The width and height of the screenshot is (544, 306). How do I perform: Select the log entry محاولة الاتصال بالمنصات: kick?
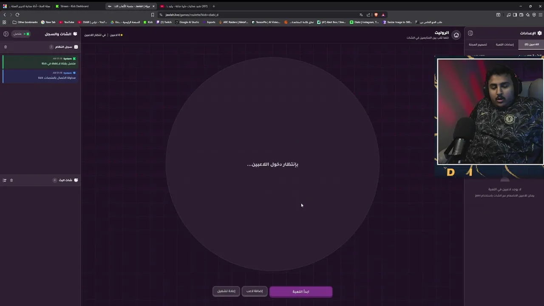pyautogui.click(x=40, y=76)
